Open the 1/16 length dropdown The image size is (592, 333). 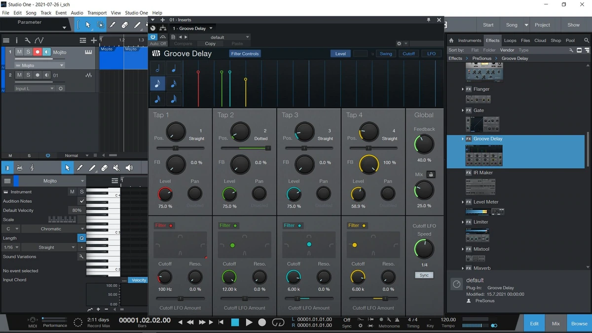pyautogui.click(x=10, y=247)
